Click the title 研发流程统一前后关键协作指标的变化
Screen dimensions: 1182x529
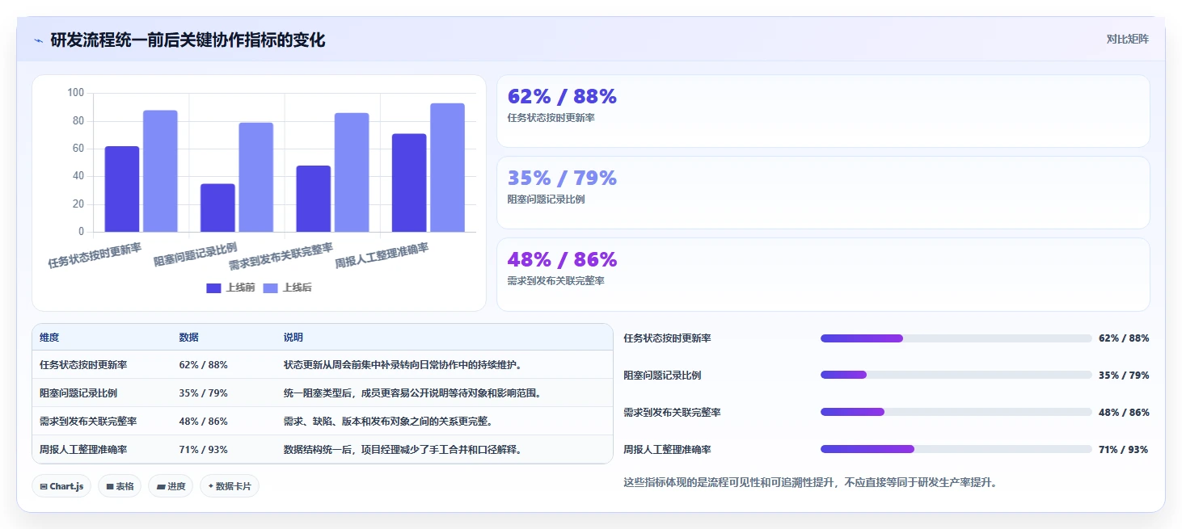[188, 40]
